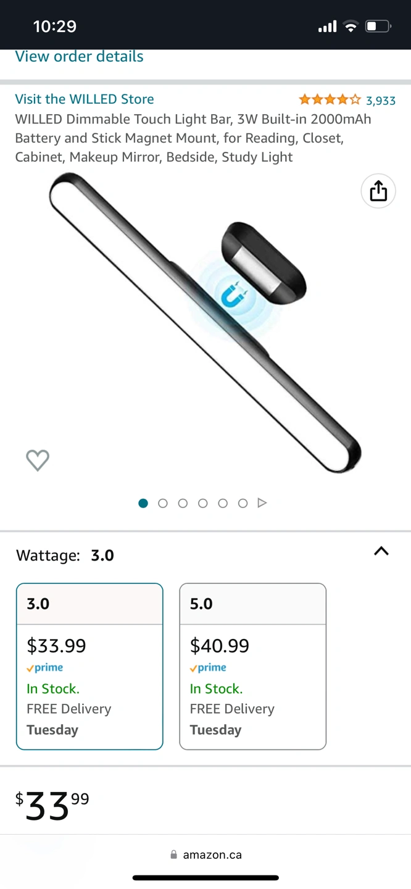Tap the video play triangle in carousel
The height and width of the screenshot is (889, 411).
click(262, 503)
